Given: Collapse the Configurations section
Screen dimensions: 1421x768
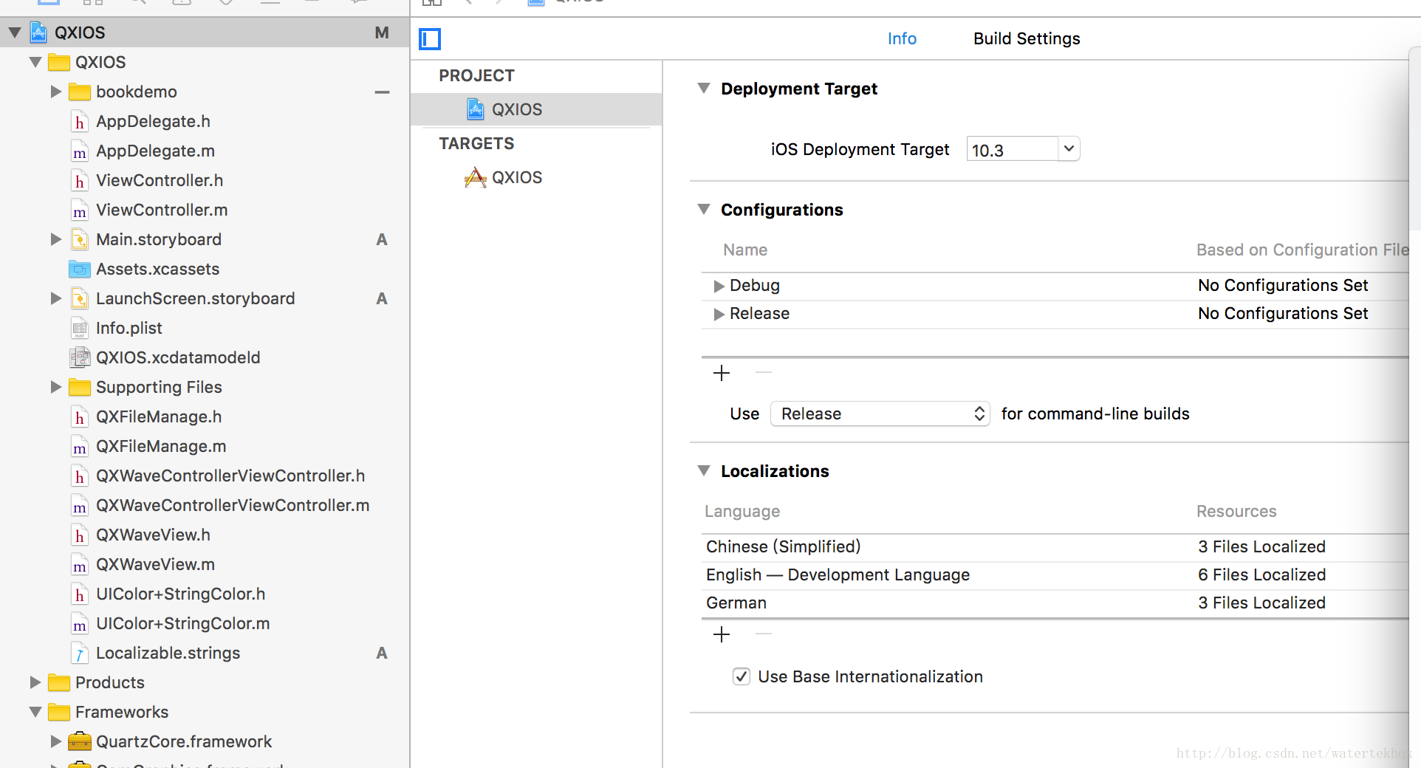Looking at the screenshot, I should (x=704, y=210).
